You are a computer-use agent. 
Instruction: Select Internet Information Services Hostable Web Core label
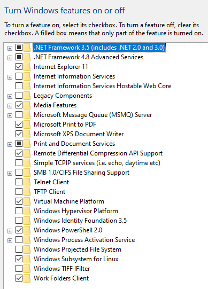click(103, 86)
